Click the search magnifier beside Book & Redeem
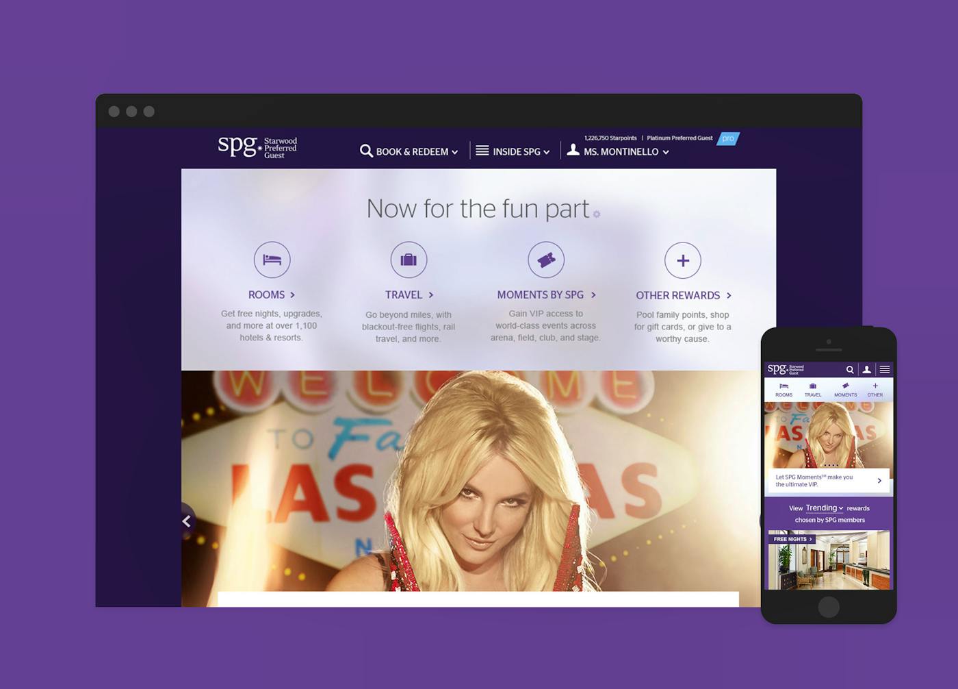 click(366, 151)
